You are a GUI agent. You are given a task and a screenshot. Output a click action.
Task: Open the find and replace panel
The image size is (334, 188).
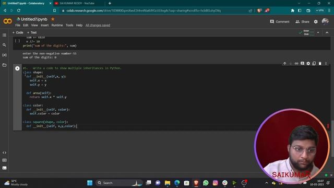tap(4, 45)
